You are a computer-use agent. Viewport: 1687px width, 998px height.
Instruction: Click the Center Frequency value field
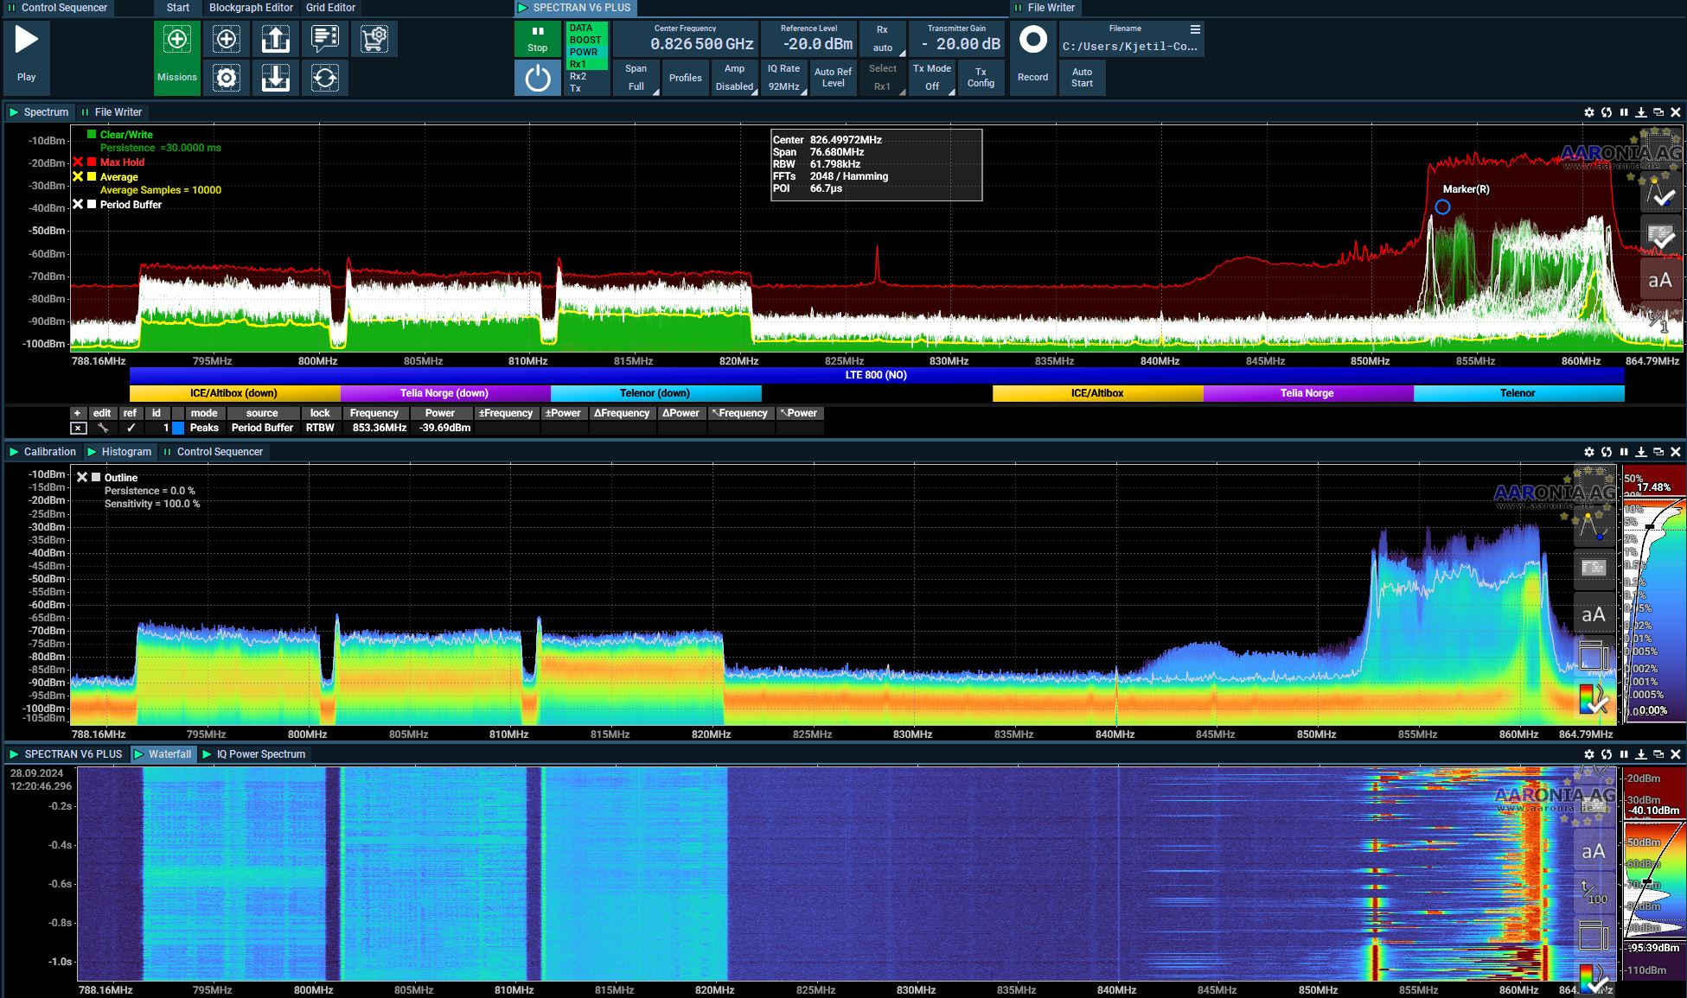click(x=701, y=44)
